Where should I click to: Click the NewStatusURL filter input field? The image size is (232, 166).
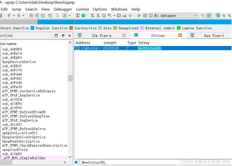point(155,162)
